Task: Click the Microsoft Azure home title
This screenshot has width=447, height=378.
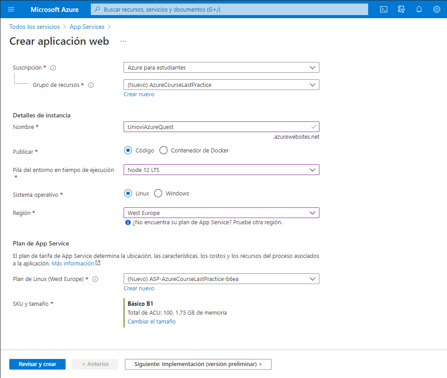Action: [x=55, y=10]
